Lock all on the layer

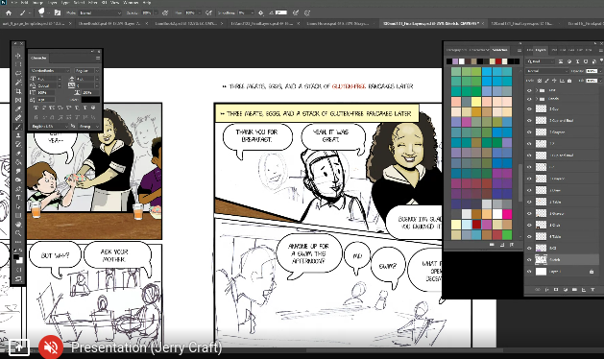tap(569, 81)
